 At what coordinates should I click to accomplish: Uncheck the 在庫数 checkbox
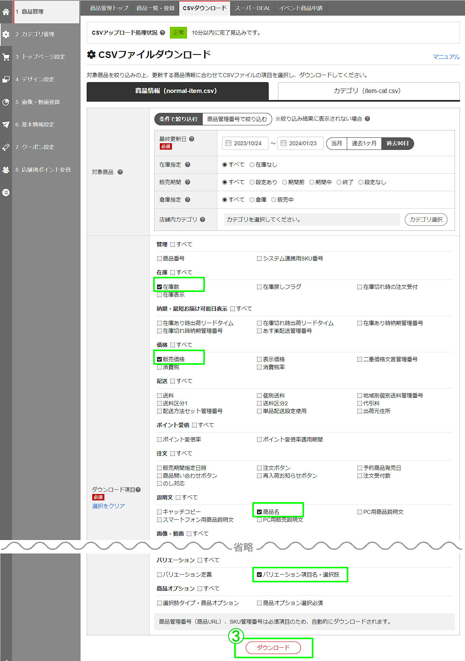pyautogui.click(x=159, y=287)
